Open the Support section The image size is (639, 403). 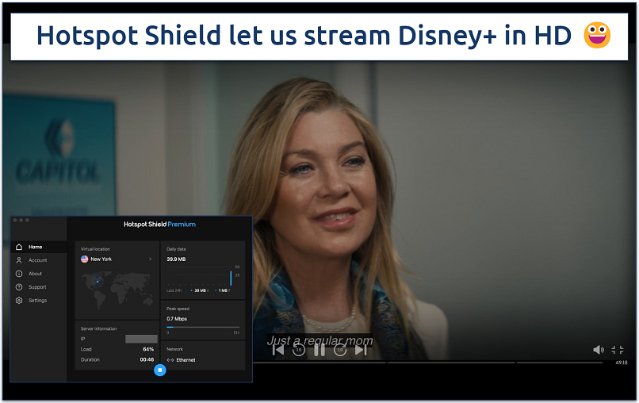point(39,287)
